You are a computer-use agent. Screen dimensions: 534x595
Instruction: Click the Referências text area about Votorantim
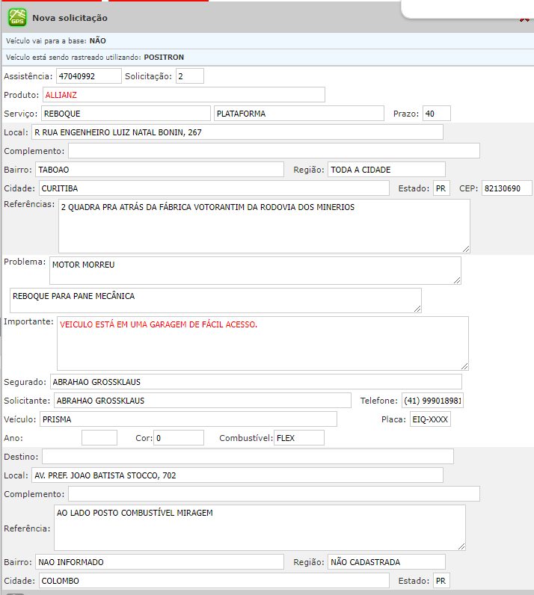(x=263, y=226)
